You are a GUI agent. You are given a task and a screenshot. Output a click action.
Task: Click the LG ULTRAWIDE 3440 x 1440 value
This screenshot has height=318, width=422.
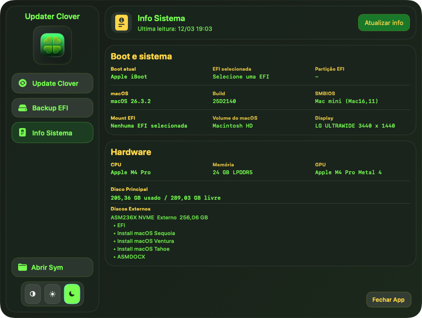(355, 126)
